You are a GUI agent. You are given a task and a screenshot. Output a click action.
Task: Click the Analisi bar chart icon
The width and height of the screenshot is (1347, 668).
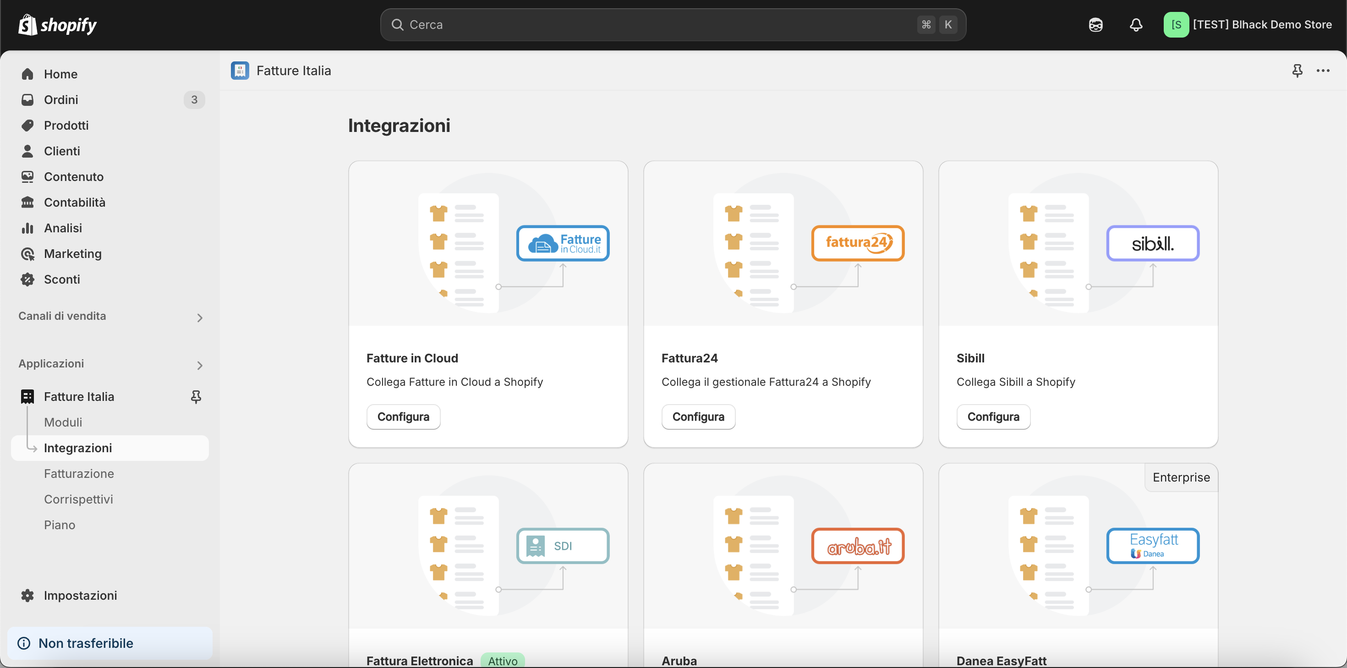tap(27, 228)
